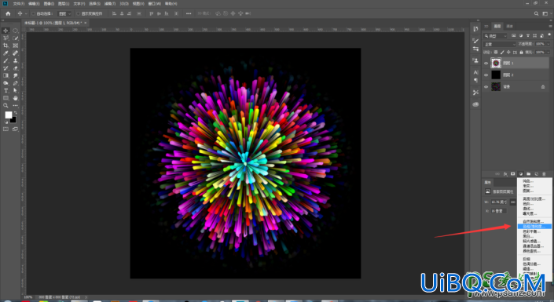Toggle the 自动选择 auto-select checkbox
The image size is (554, 302).
click(x=33, y=14)
